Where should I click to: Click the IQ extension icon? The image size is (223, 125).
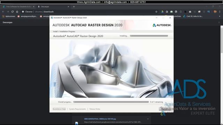(x=208, y=12)
